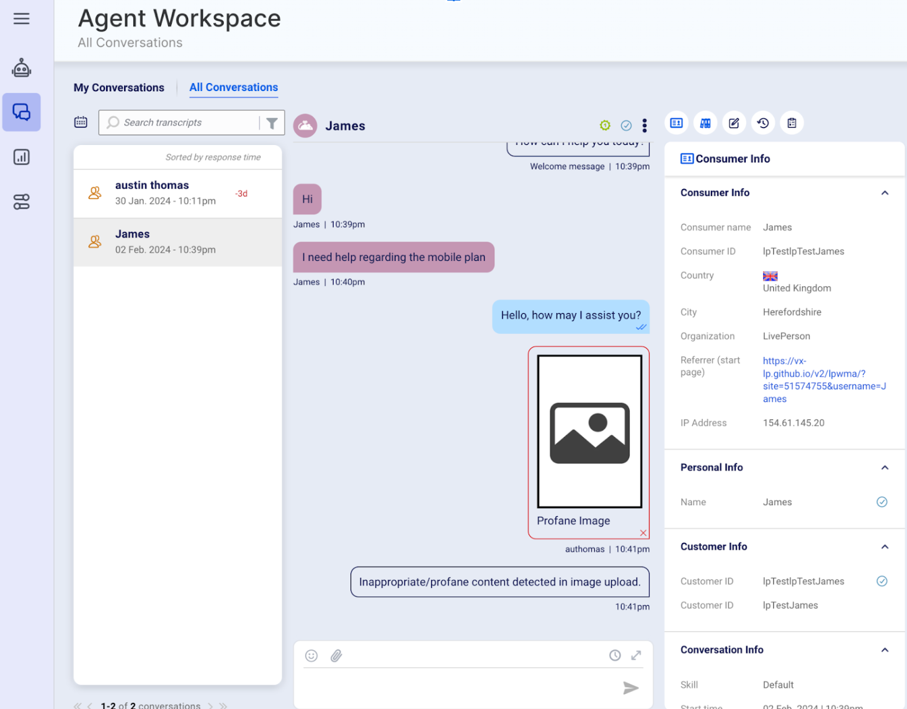The image size is (907, 709).
Task: Click the search magnifier icon
Action: point(113,123)
